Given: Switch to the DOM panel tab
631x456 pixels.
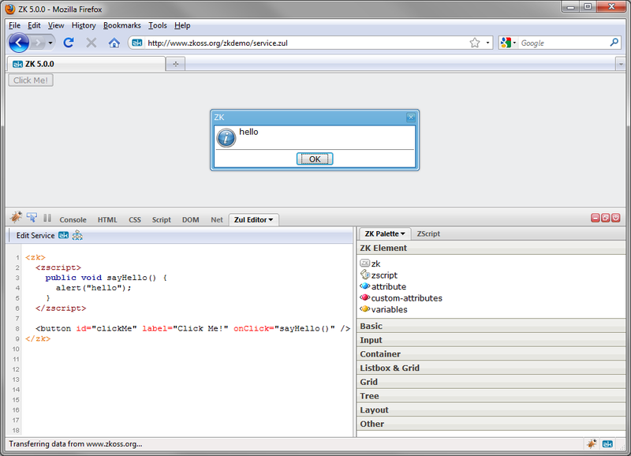Looking at the screenshot, I should click(190, 220).
